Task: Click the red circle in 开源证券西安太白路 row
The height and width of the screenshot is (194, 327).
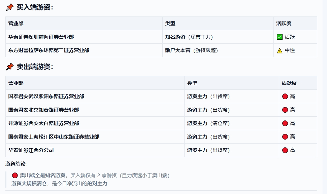Action: point(285,123)
